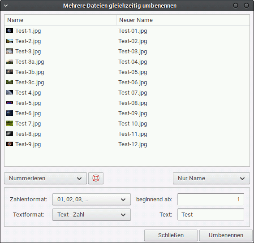Open the Zahlenformat dropdown showing 01, 02, 03
Screen dimensions: 254x243
91,199
